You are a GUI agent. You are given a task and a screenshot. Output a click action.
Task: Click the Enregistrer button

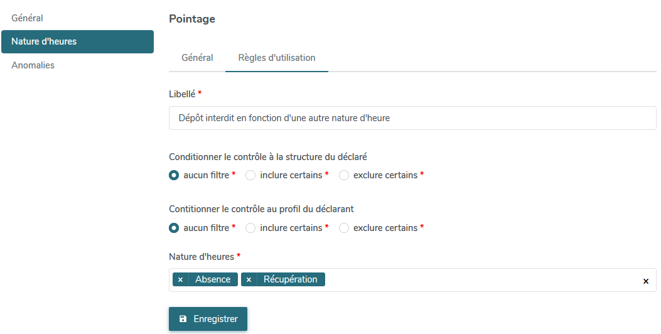[x=208, y=319]
